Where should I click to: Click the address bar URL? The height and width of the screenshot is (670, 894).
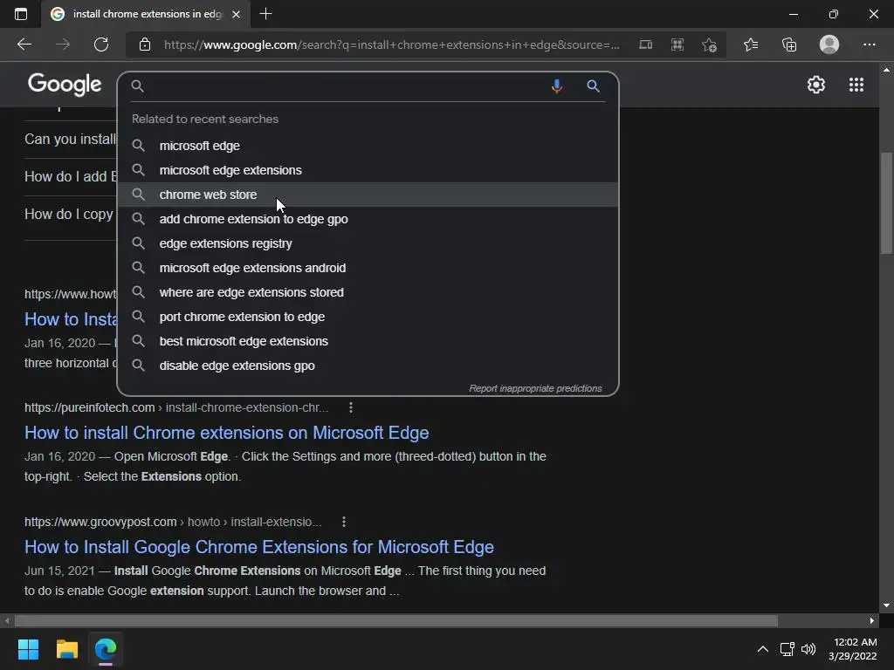pos(391,44)
